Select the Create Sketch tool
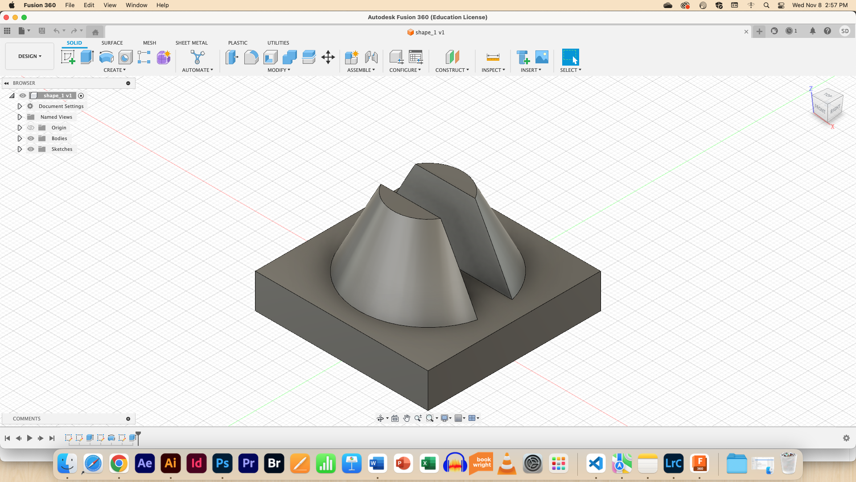Viewport: 856px width, 482px height. click(x=68, y=57)
